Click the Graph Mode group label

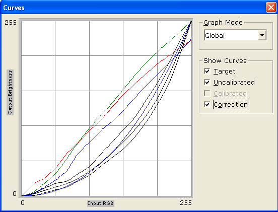tap(223, 23)
